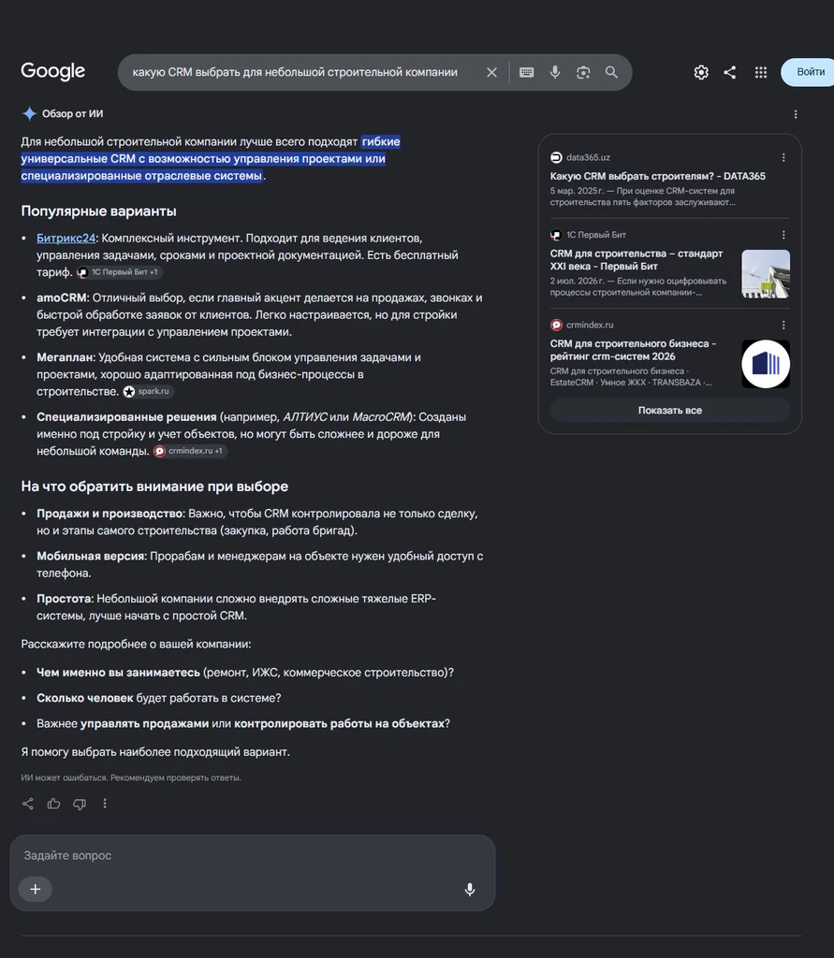Viewport: 834px width, 958px height.
Task: Click heading На что обратить внимание при выборе
Action: pos(154,486)
